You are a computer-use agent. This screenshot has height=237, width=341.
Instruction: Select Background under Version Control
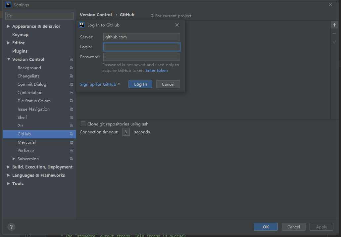pos(29,68)
